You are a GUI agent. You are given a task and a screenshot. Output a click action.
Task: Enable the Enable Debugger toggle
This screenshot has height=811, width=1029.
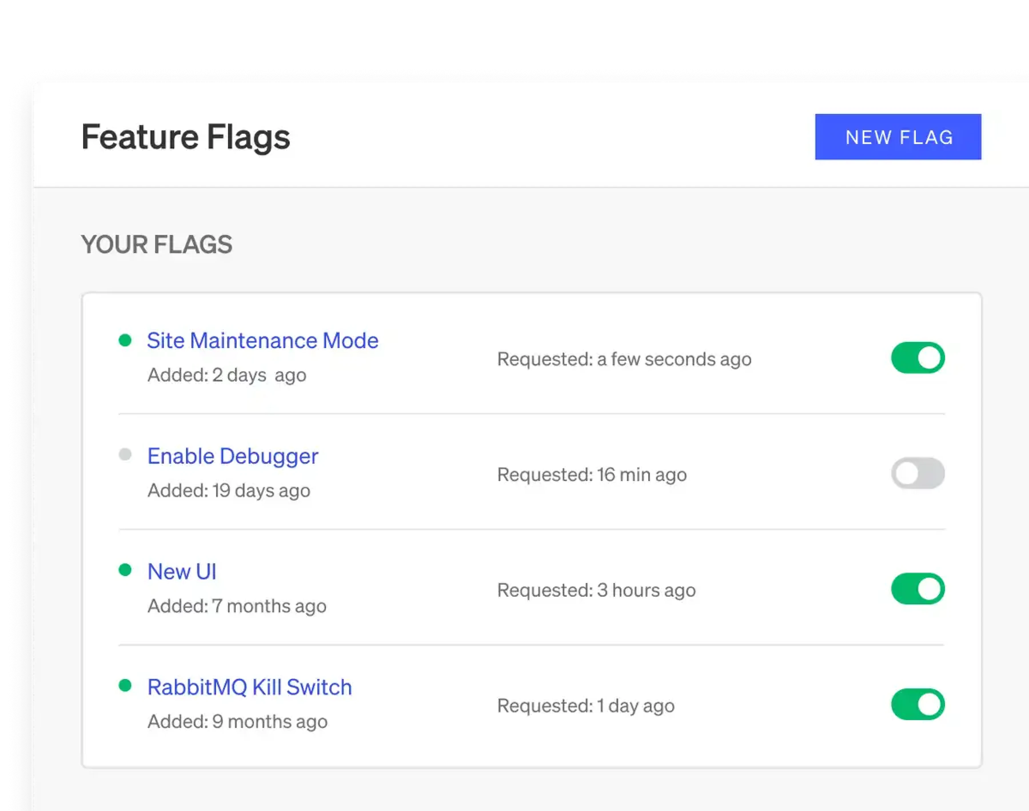918,473
